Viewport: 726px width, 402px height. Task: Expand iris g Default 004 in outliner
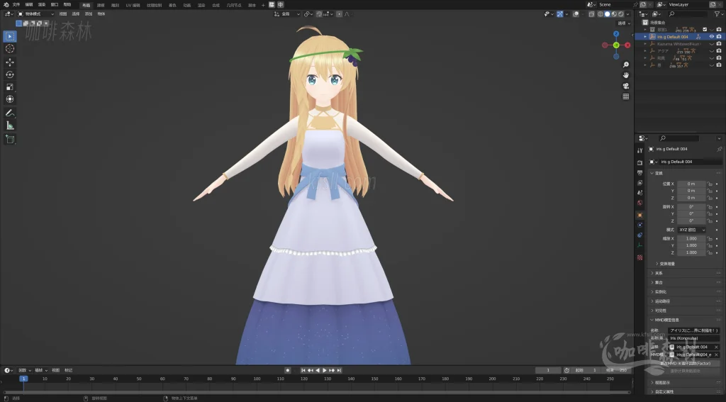645,37
